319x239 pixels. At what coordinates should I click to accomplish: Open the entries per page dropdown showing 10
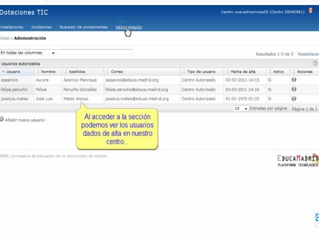pos(241,109)
